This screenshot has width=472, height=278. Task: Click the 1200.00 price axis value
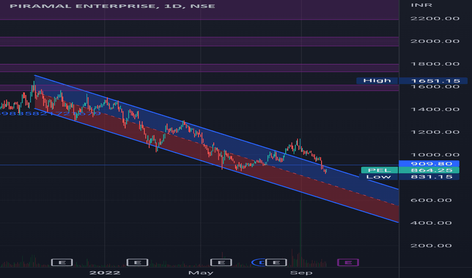click(435, 132)
